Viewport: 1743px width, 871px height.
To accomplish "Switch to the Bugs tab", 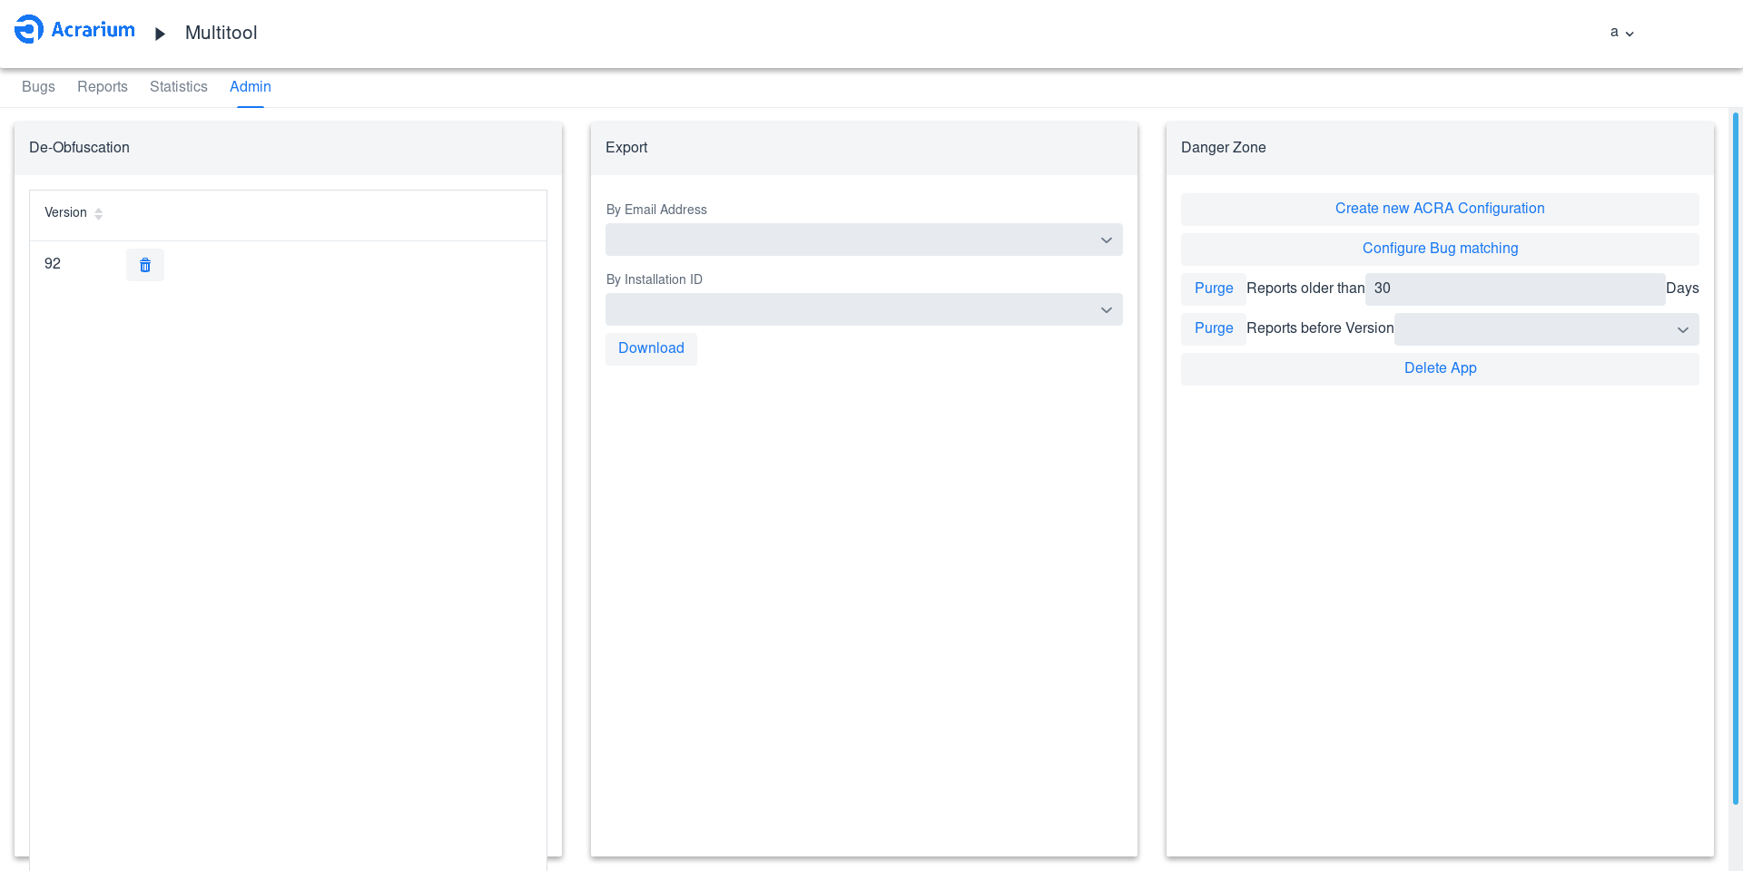I will [x=38, y=87].
